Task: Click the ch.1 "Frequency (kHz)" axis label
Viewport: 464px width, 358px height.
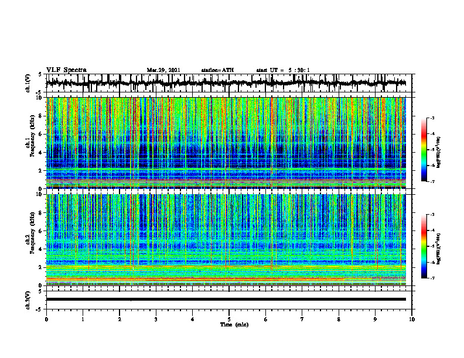Action: [x=33, y=136]
